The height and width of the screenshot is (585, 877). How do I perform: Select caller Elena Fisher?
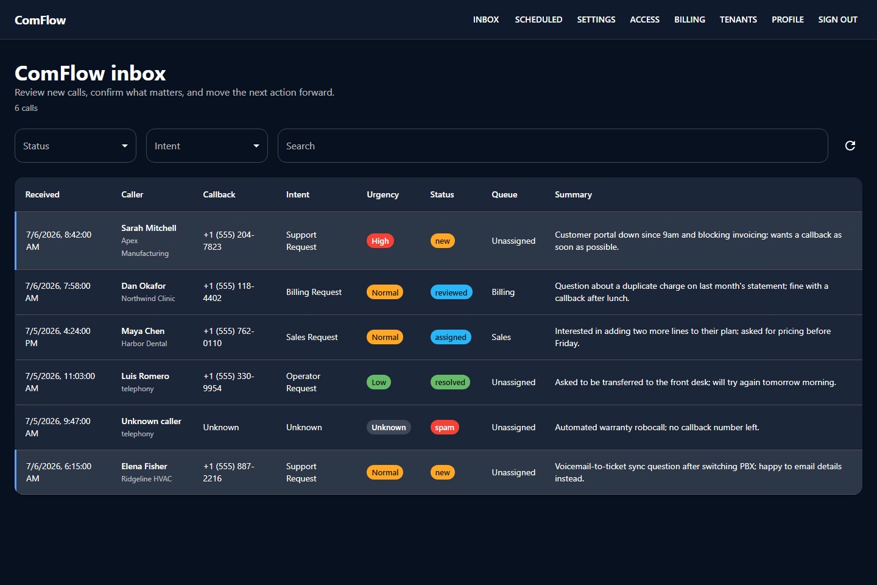click(x=144, y=466)
